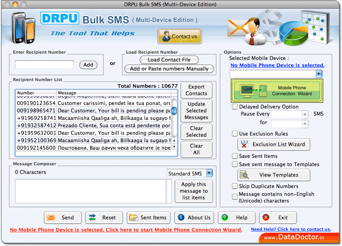Open the Selected Mobile Device dropdown
342x246 pixels.
[319, 74]
